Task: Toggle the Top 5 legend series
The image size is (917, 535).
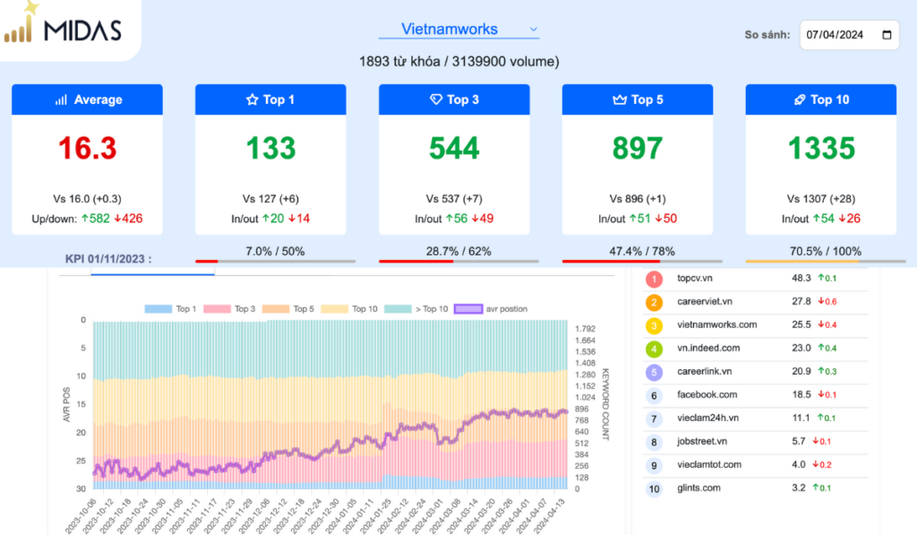Action: (287, 308)
